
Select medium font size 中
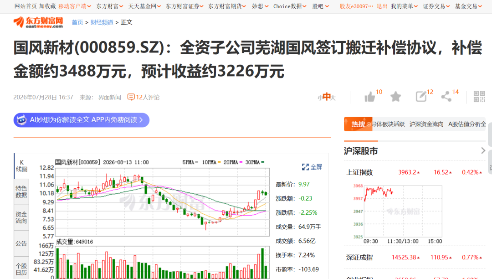[x=327, y=97]
